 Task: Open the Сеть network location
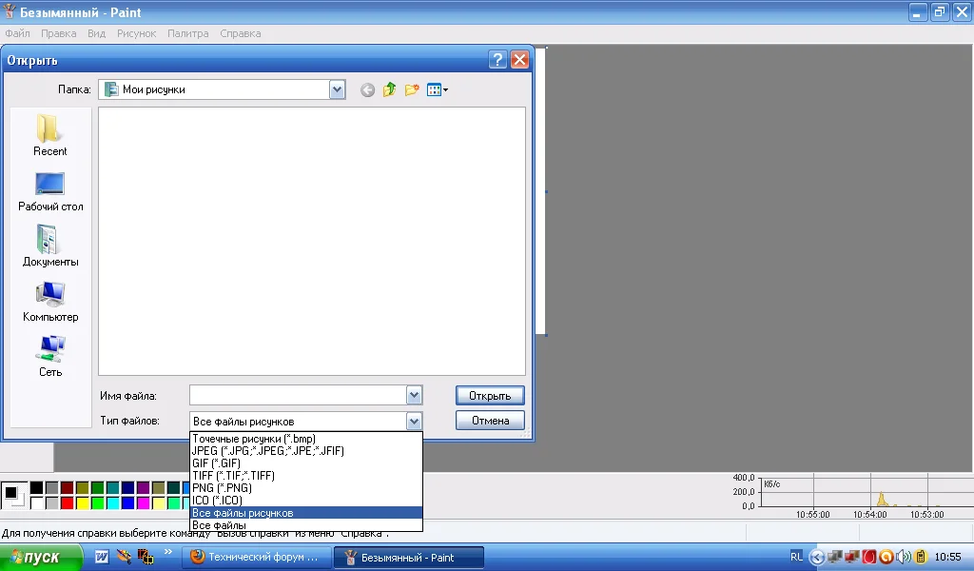tap(50, 357)
